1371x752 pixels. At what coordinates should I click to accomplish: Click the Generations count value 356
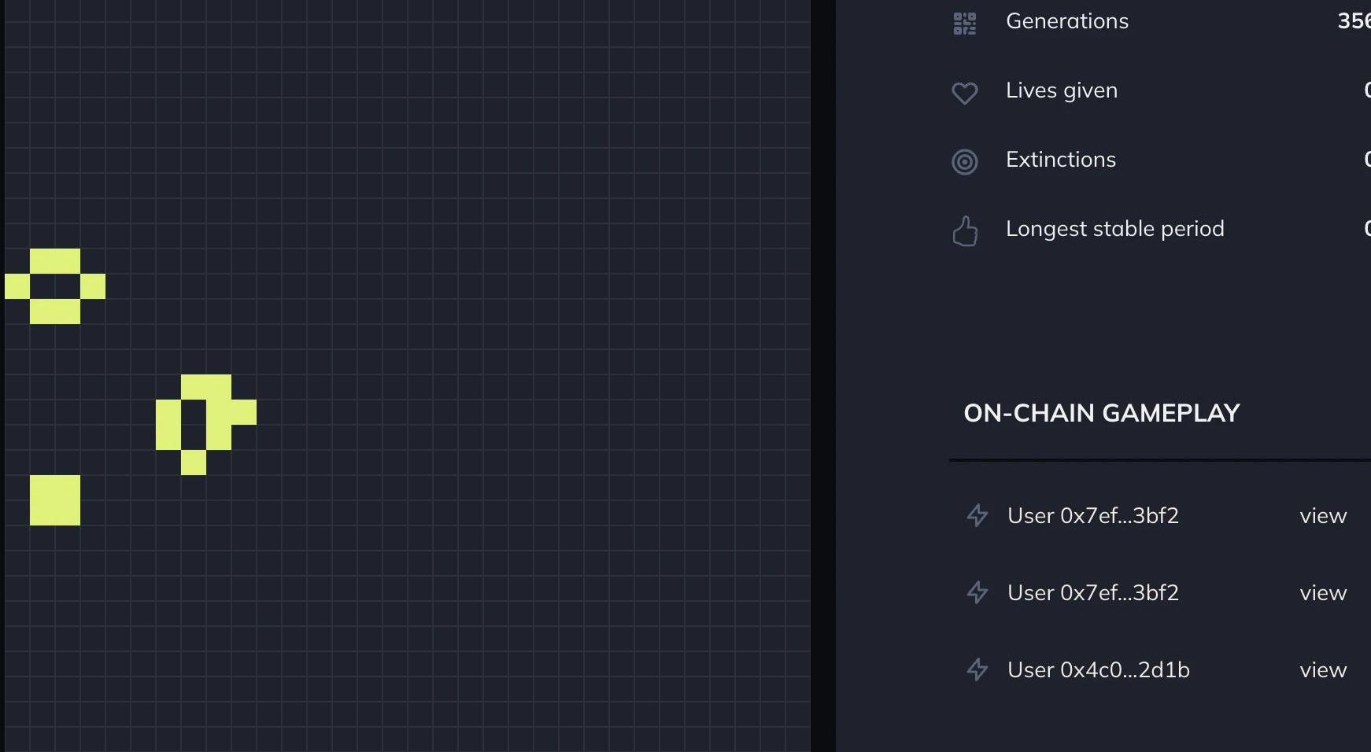tap(1354, 21)
